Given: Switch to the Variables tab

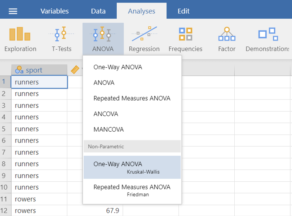Looking at the screenshot, I should [x=54, y=11].
